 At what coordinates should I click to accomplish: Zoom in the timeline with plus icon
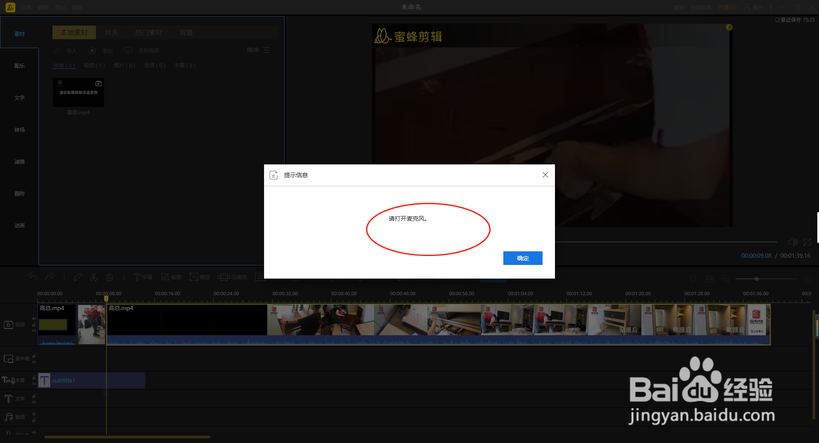point(807,279)
